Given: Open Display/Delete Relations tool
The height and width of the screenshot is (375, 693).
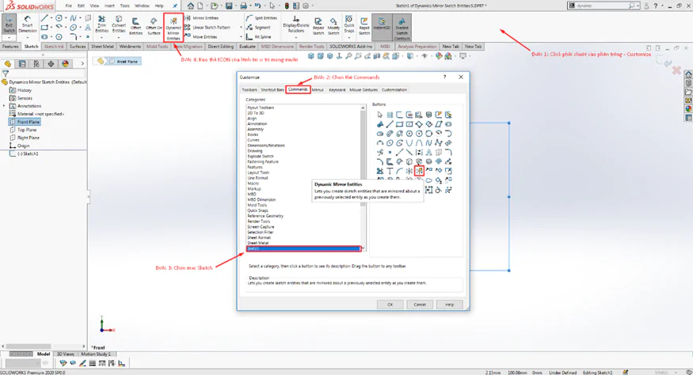Looking at the screenshot, I should click(x=296, y=25).
